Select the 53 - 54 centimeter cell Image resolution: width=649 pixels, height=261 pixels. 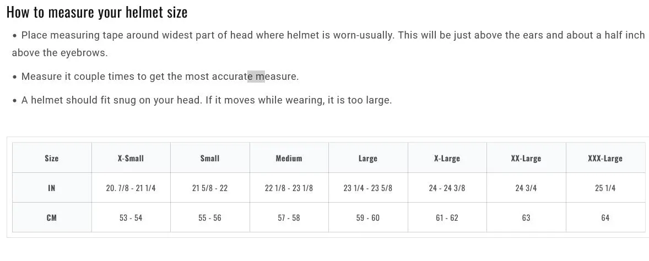[x=131, y=218]
